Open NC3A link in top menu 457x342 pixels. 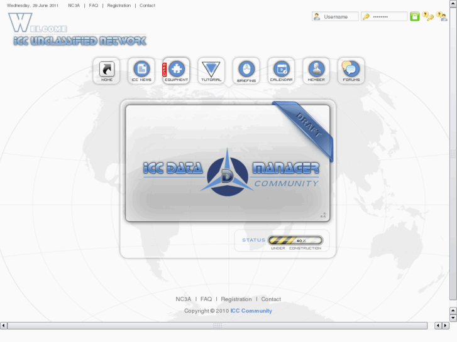point(74,6)
